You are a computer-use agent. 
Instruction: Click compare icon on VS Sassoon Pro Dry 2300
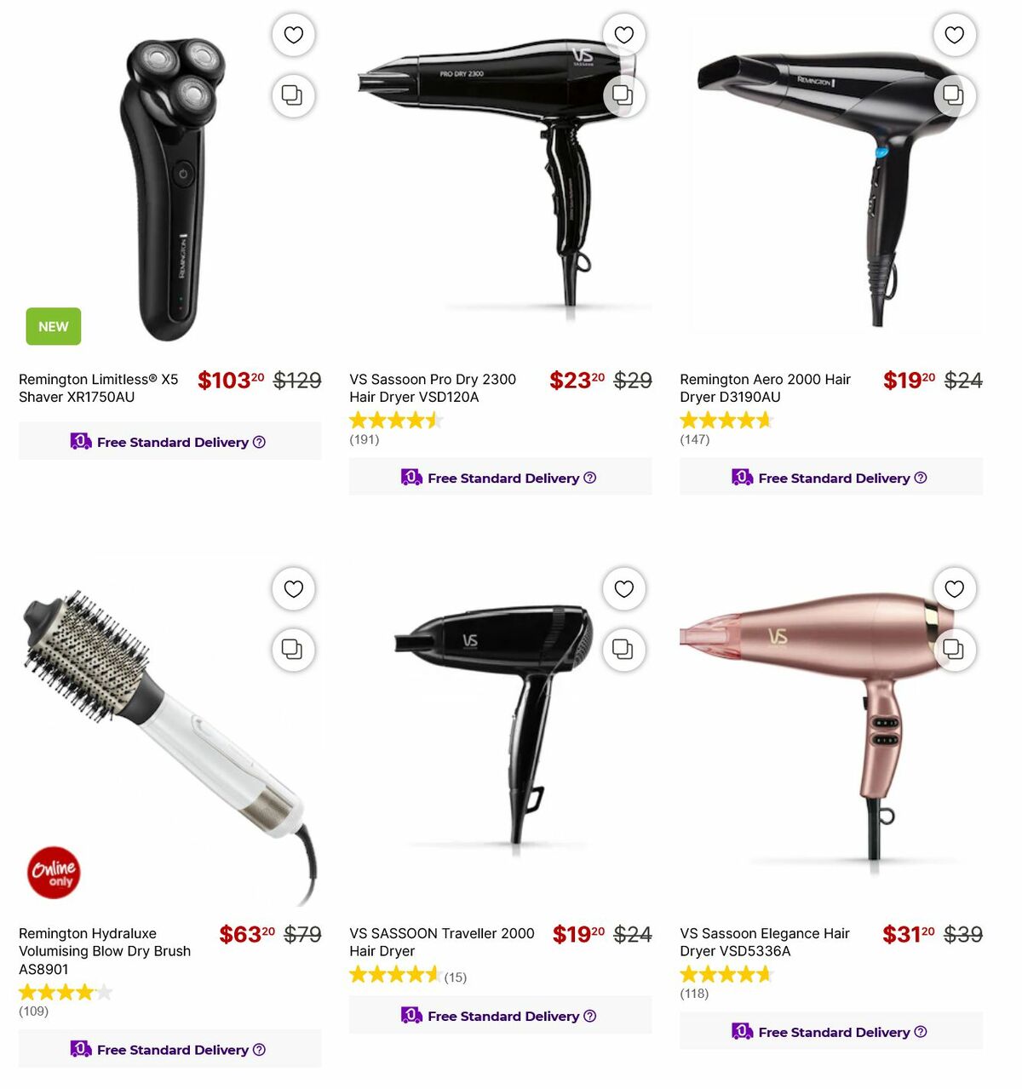(x=623, y=95)
